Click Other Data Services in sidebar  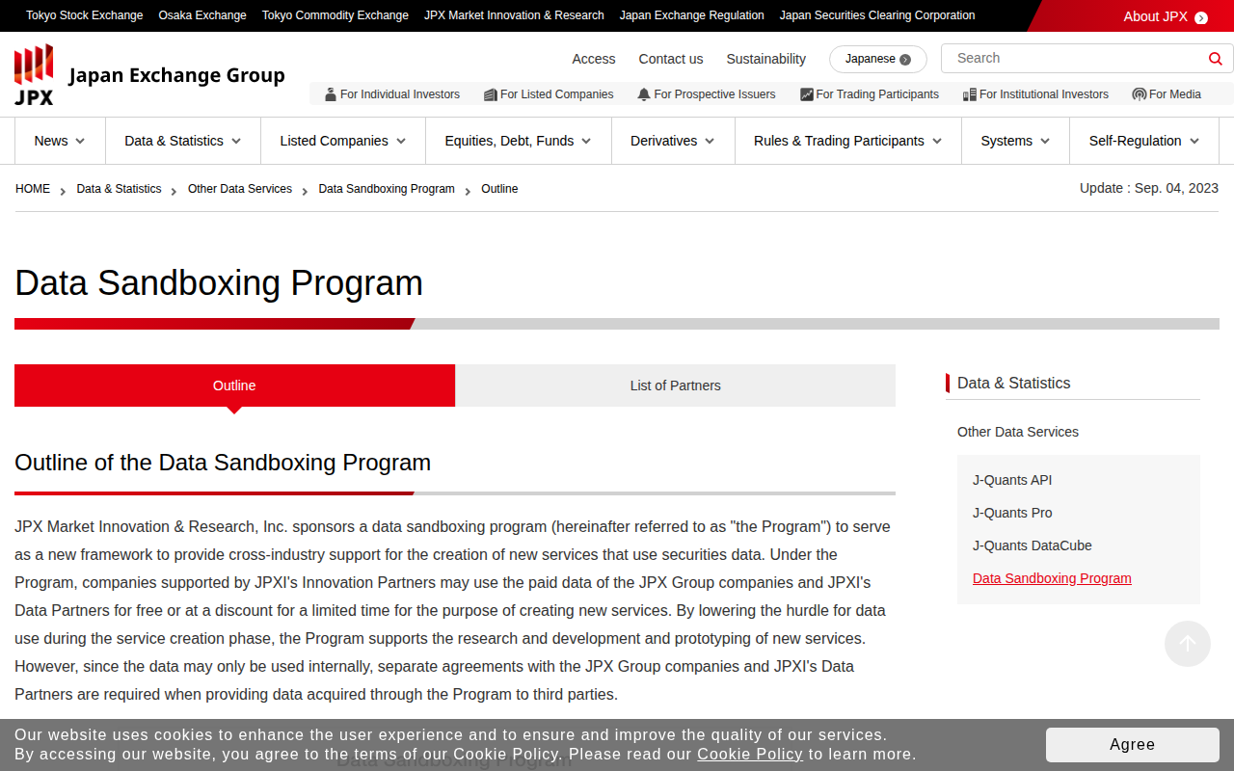pos(1018,432)
